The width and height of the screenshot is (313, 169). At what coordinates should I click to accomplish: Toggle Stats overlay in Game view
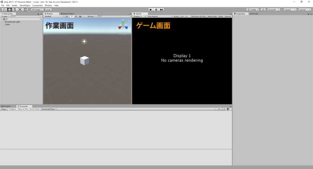coord(221,16)
